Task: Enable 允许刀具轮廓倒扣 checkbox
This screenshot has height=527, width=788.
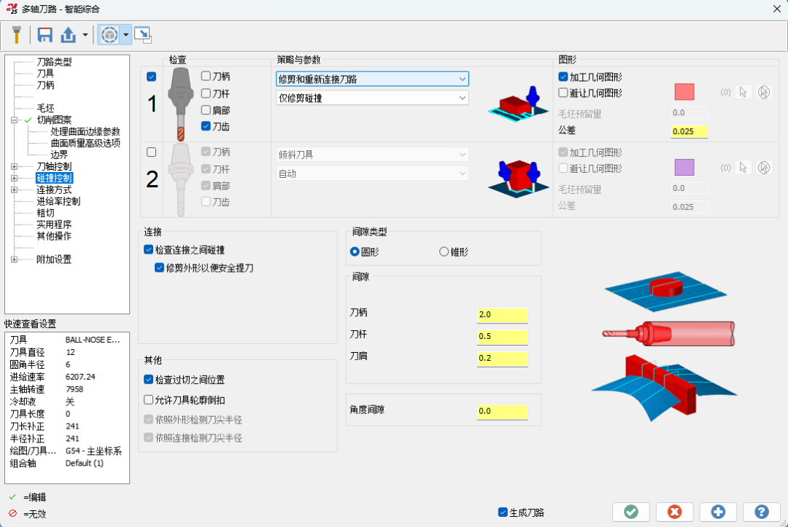Action: (x=148, y=400)
